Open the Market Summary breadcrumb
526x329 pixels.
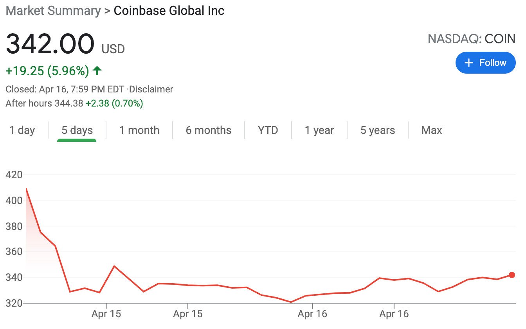click(x=53, y=11)
